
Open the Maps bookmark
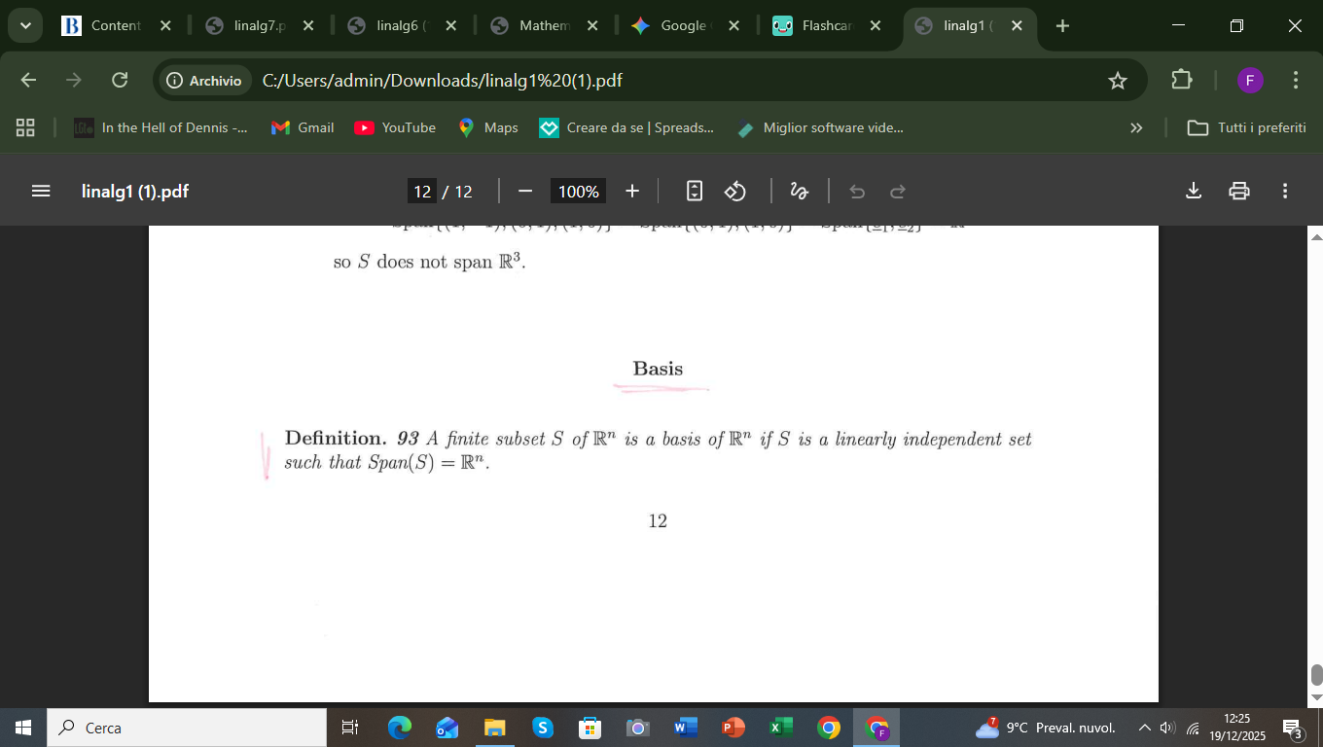click(488, 127)
